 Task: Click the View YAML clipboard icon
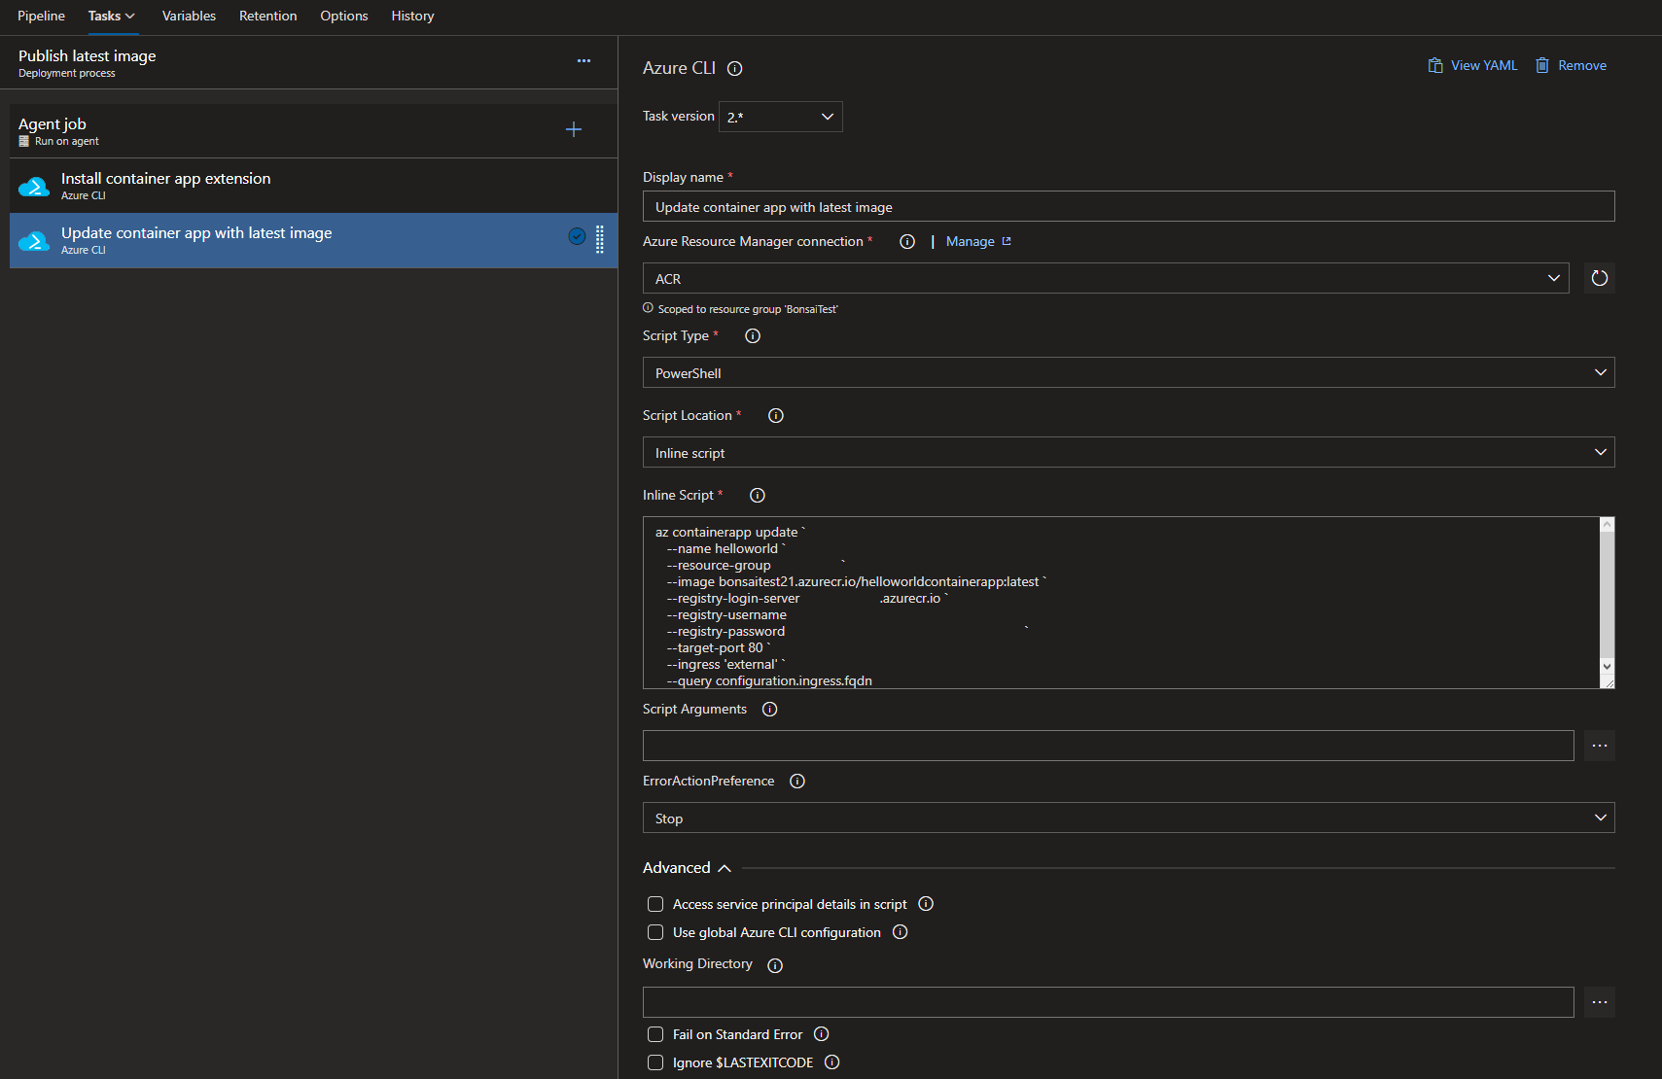[1435, 65]
